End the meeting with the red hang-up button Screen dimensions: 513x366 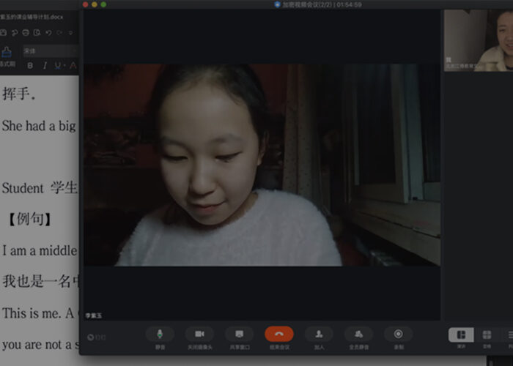279,335
